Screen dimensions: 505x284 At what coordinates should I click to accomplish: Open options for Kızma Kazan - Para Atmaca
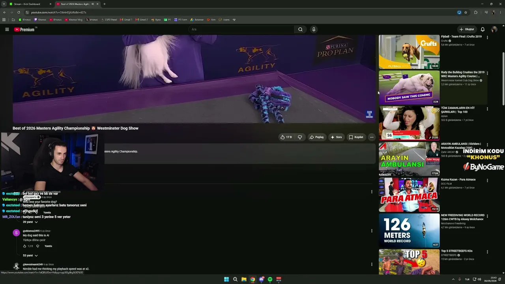(487, 180)
